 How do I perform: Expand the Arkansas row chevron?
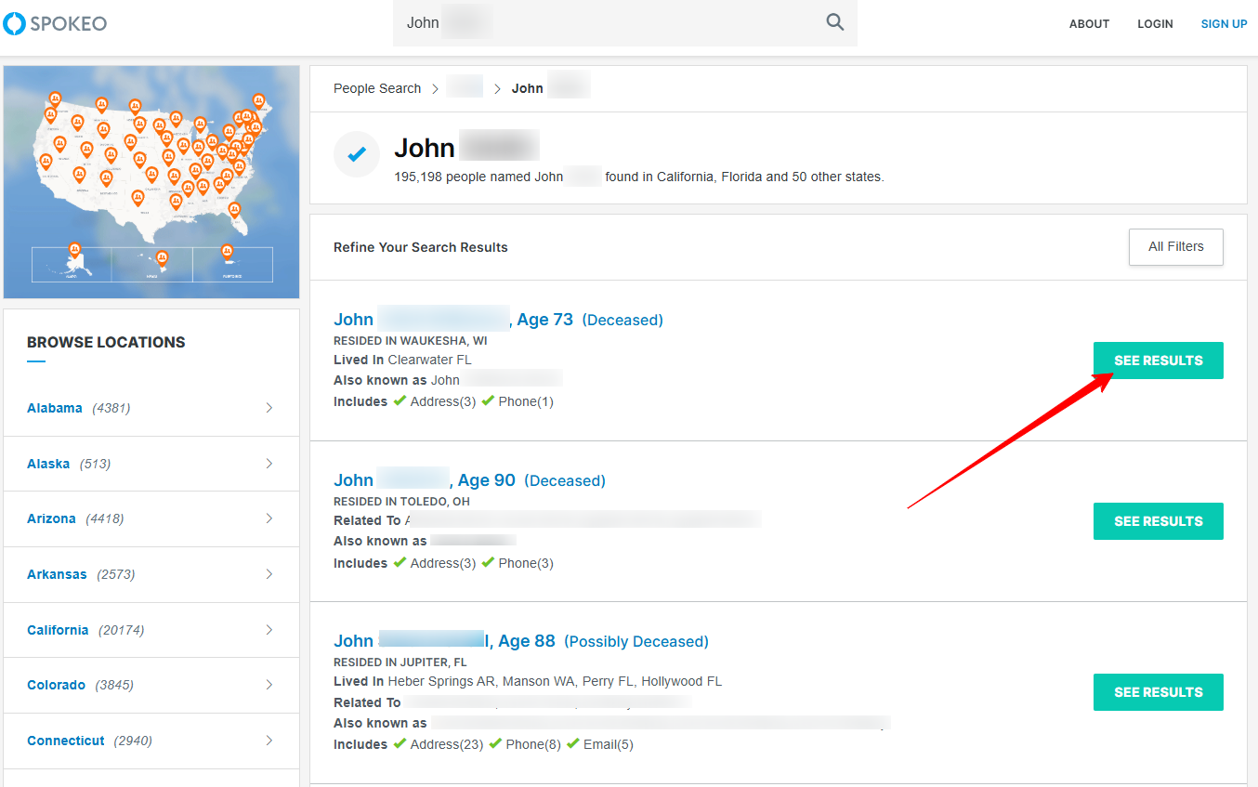coord(269,574)
